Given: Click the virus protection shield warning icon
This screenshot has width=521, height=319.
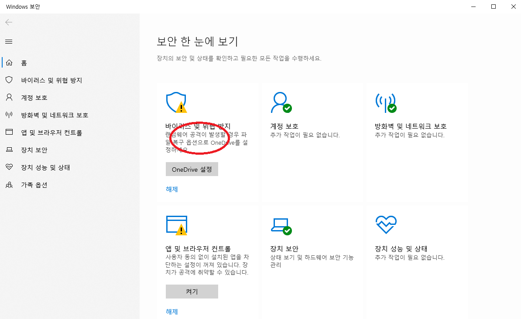Looking at the screenshot, I should [x=176, y=102].
